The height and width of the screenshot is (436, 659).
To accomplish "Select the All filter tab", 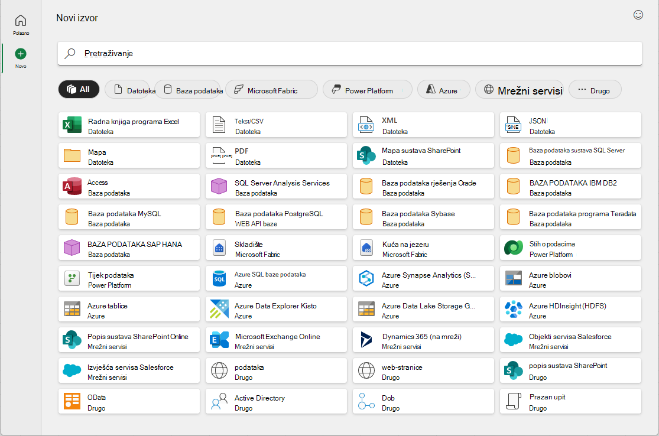I will (x=79, y=89).
